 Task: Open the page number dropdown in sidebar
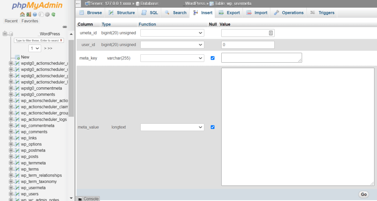click(x=35, y=48)
